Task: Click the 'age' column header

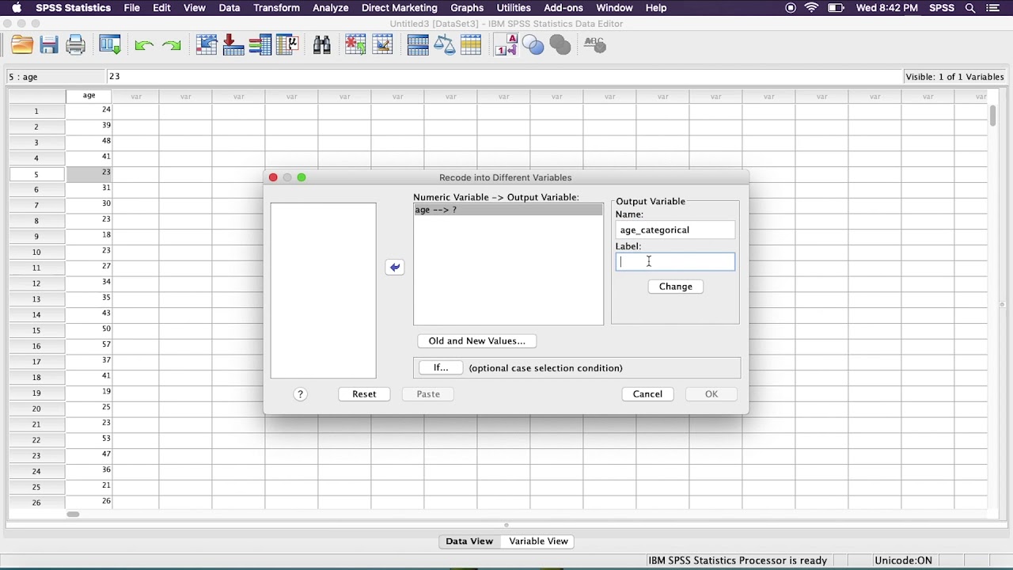Action: click(x=89, y=96)
